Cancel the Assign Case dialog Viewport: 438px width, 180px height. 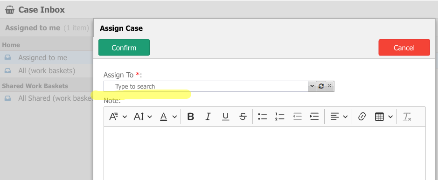tap(404, 48)
